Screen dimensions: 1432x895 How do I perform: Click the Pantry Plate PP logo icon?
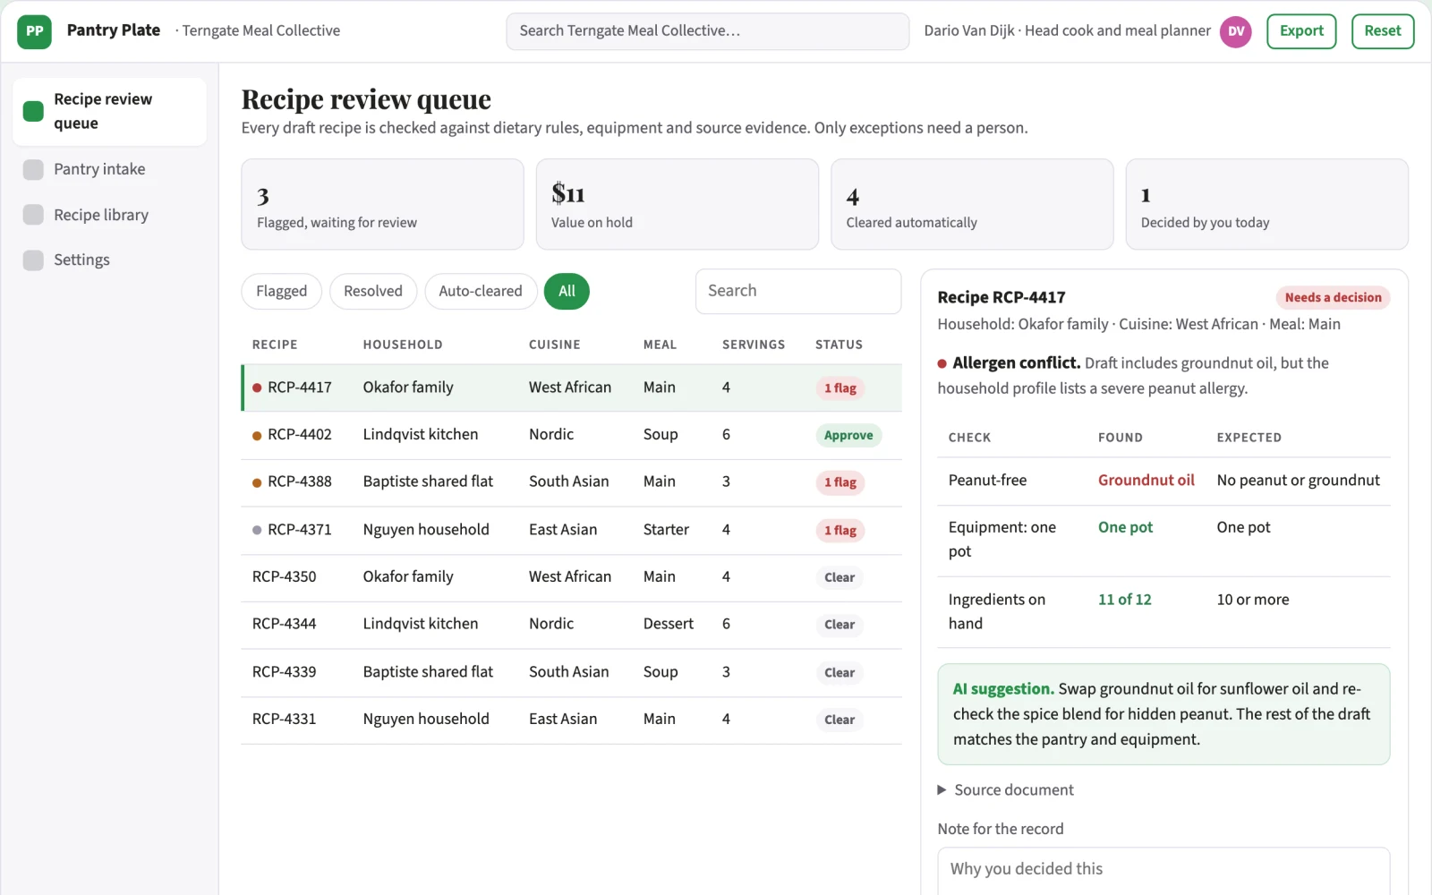(x=34, y=31)
